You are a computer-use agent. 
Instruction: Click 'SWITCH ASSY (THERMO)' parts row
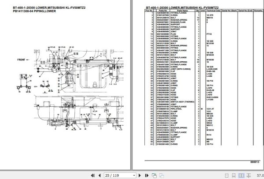204,102
